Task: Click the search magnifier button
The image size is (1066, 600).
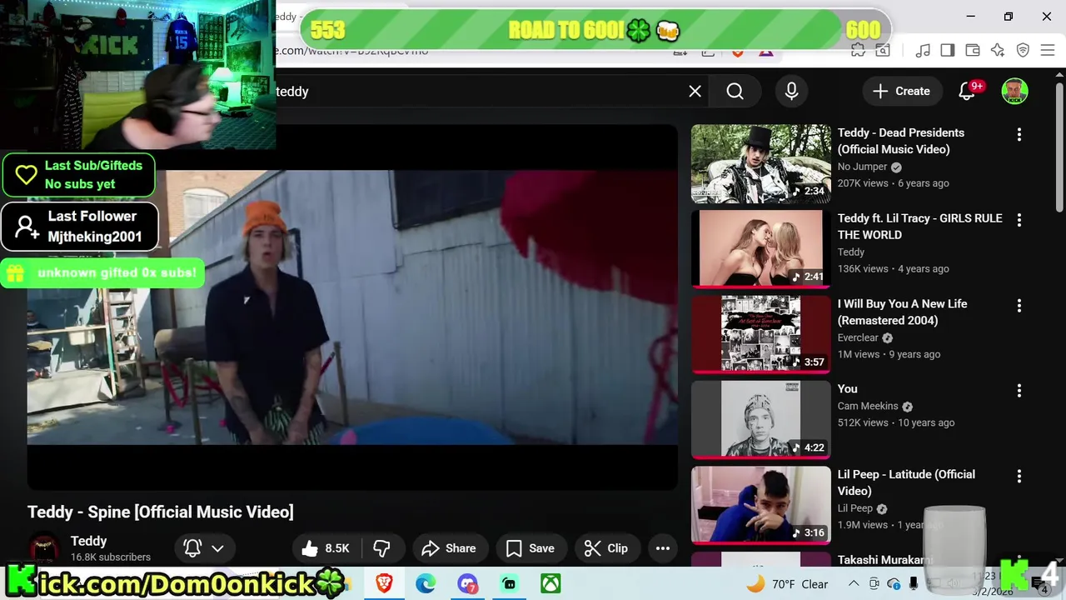Action: point(735,92)
